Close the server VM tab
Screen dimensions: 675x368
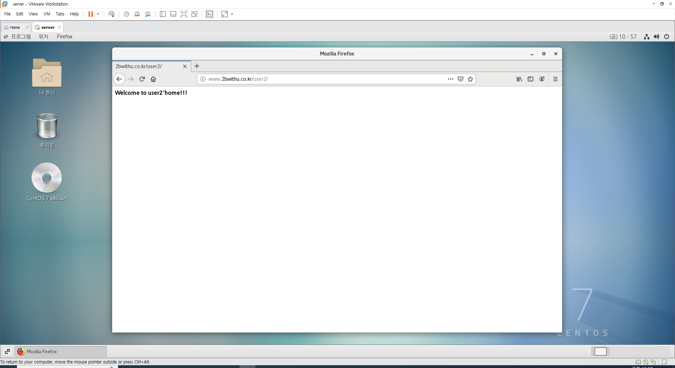tap(60, 27)
